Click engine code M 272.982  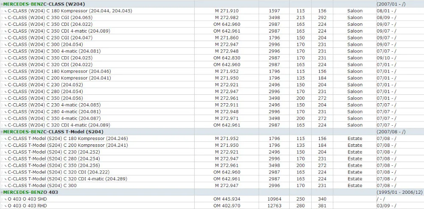227,17
